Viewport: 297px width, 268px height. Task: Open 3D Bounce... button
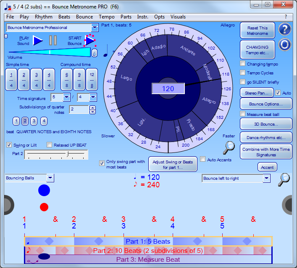click(266, 124)
